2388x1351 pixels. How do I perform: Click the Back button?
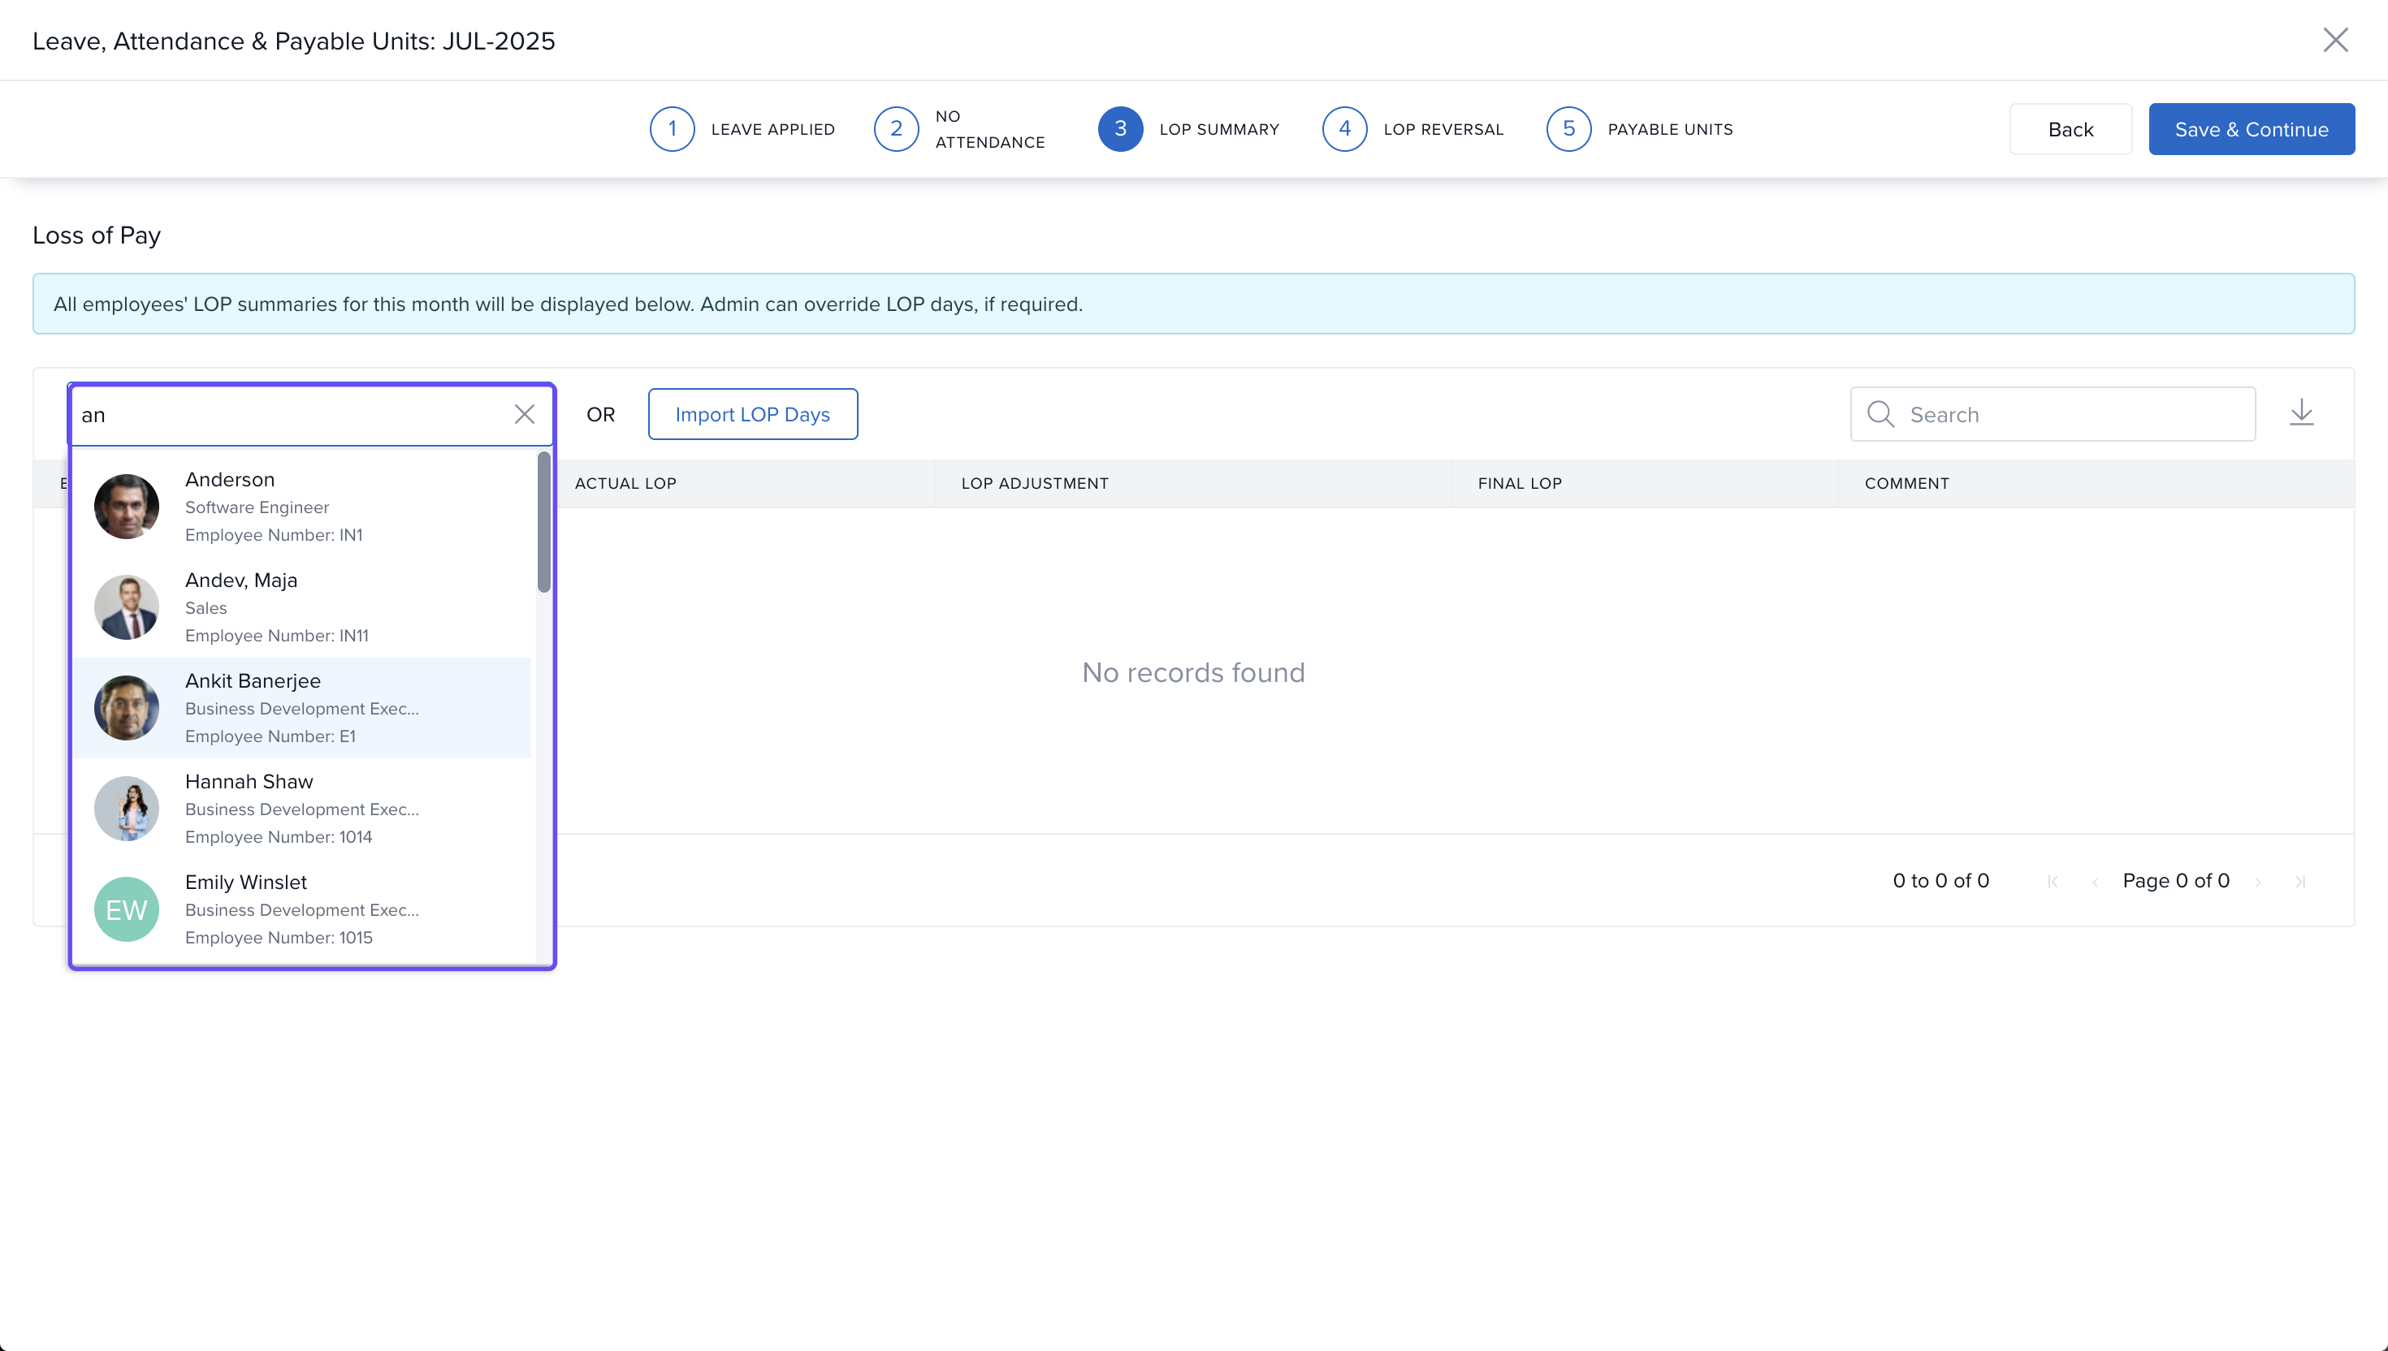2070,129
